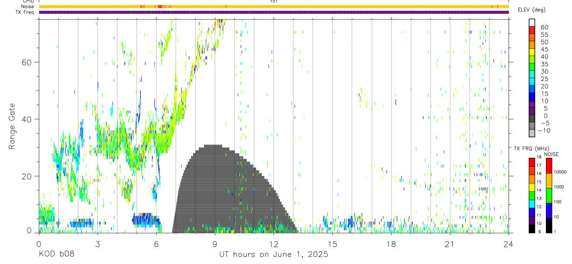
Task: Click the "TX FRQ (MHz)" legend heading
Action: [531, 149]
